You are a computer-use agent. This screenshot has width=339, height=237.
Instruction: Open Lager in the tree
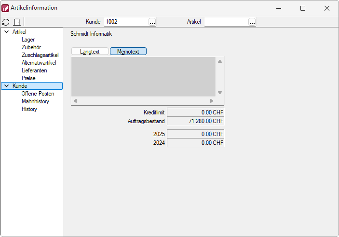(28, 40)
